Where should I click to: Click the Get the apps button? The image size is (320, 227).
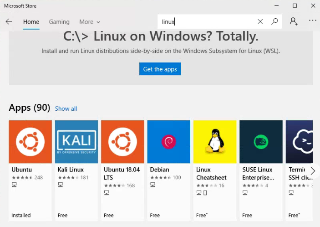click(160, 69)
